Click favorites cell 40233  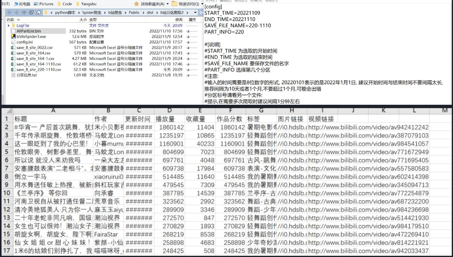pos(200,144)
